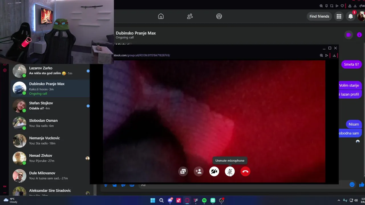365x205 pixels.
Task: Open the emoji picker in composer
Action: [352, 185]
